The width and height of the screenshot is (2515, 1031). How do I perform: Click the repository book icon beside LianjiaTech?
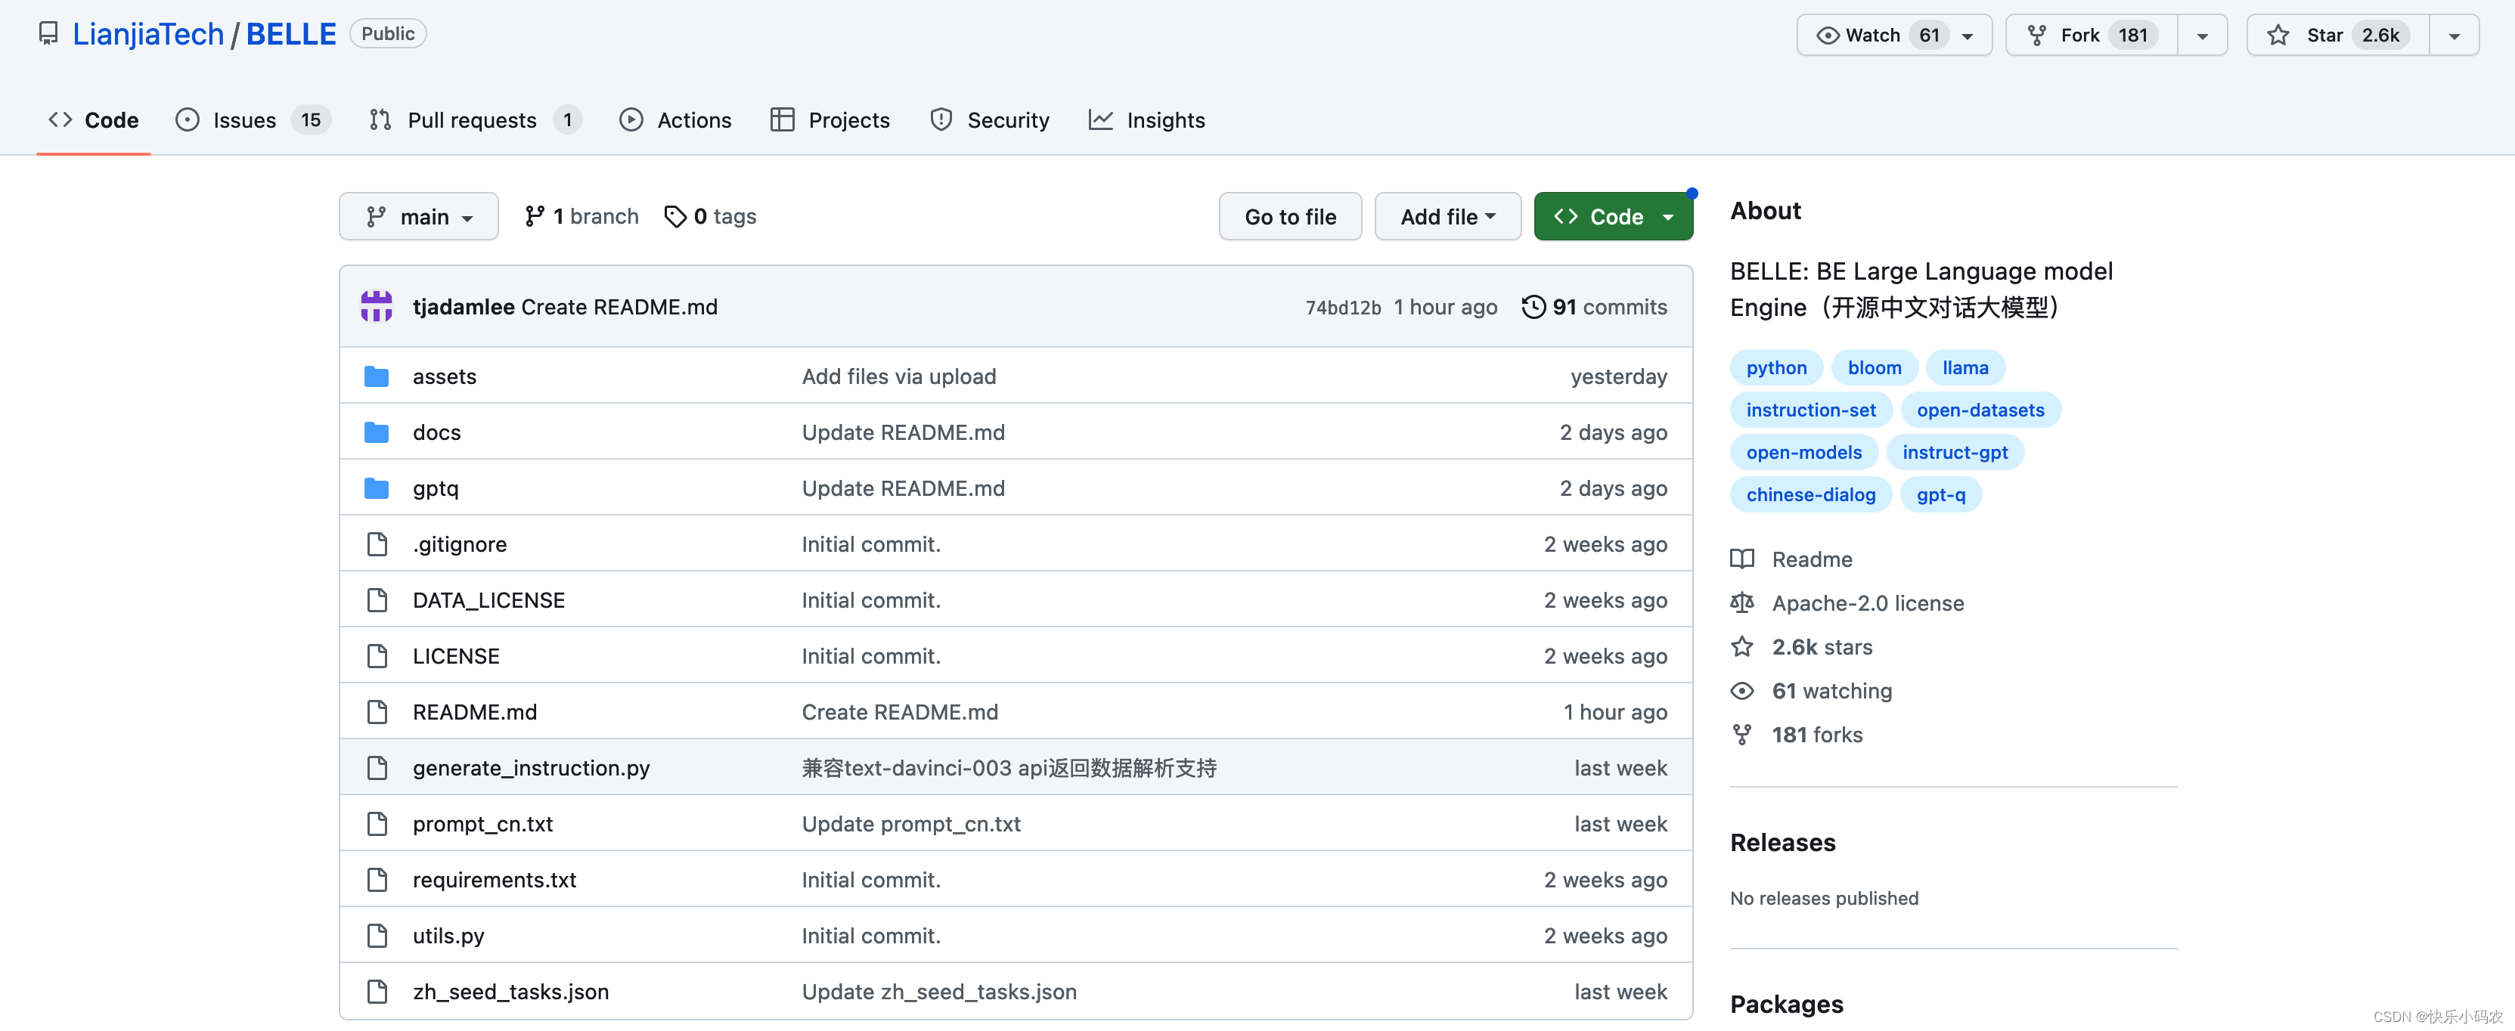click(x=48, y=34)
